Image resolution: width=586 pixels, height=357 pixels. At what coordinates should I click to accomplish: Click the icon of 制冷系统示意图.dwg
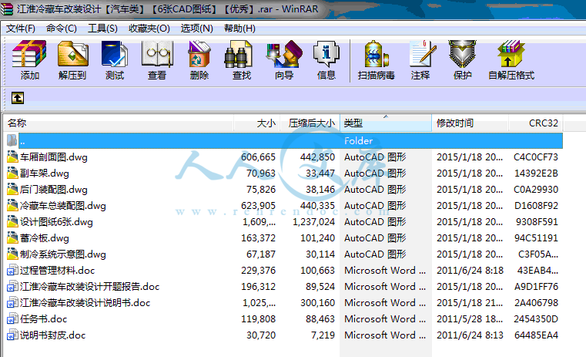[x=12, y=254]
